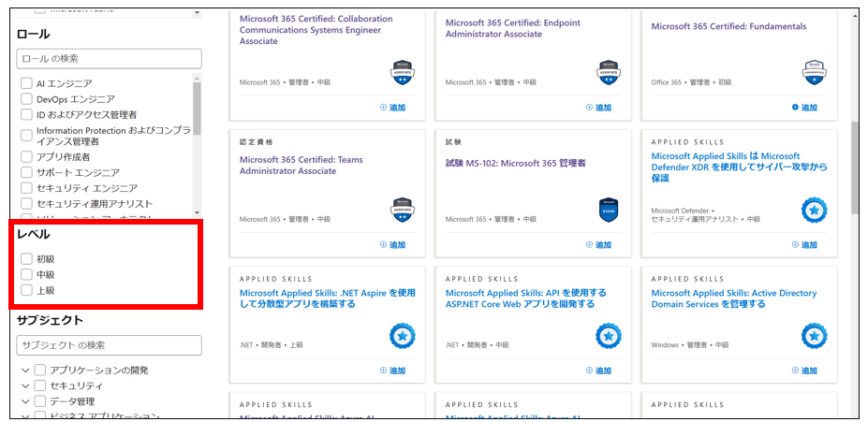
Task: Check the DevOps エンジニア role filter
Action: pos(26,99)
